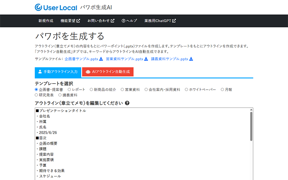Select the 企画書・提案書 template radio

pos(36,90)
